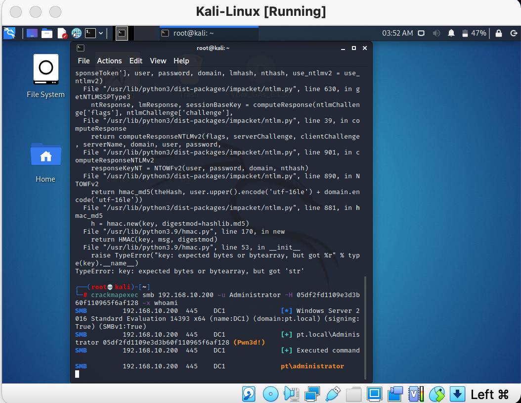Image resolution: width=521 pixels, height=403 pixels.
Task: Click the VirtualBox keyboard capture arrow icon
Action: tap(458, 394)
